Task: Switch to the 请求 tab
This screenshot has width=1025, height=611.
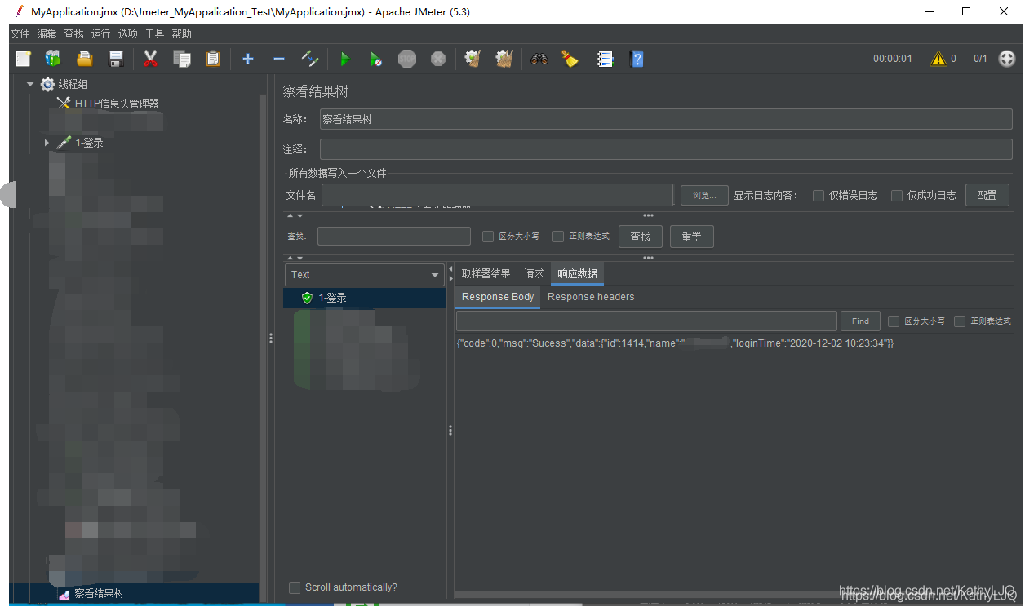Action: point(534,273)
